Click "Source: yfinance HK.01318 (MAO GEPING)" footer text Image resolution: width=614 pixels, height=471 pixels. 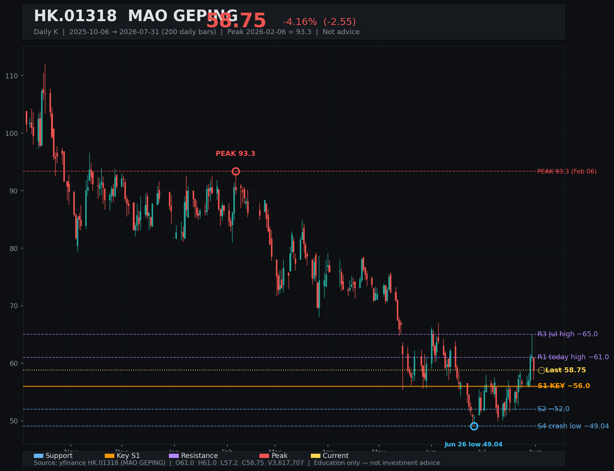(x=99, y=463)
